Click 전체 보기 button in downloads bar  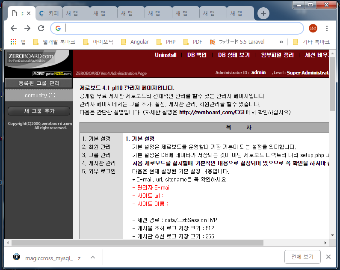(302, 257)
